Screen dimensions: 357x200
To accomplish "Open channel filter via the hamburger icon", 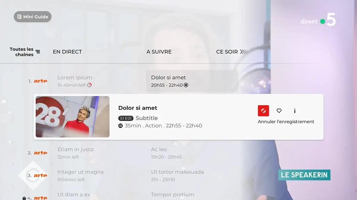I will click(38, 51).
